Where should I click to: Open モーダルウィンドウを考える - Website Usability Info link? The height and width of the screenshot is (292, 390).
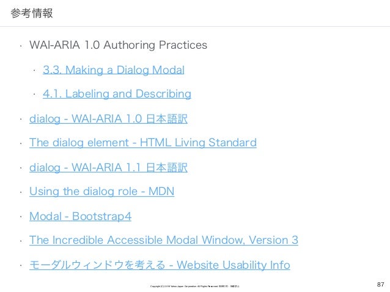(x=160, y=265)
